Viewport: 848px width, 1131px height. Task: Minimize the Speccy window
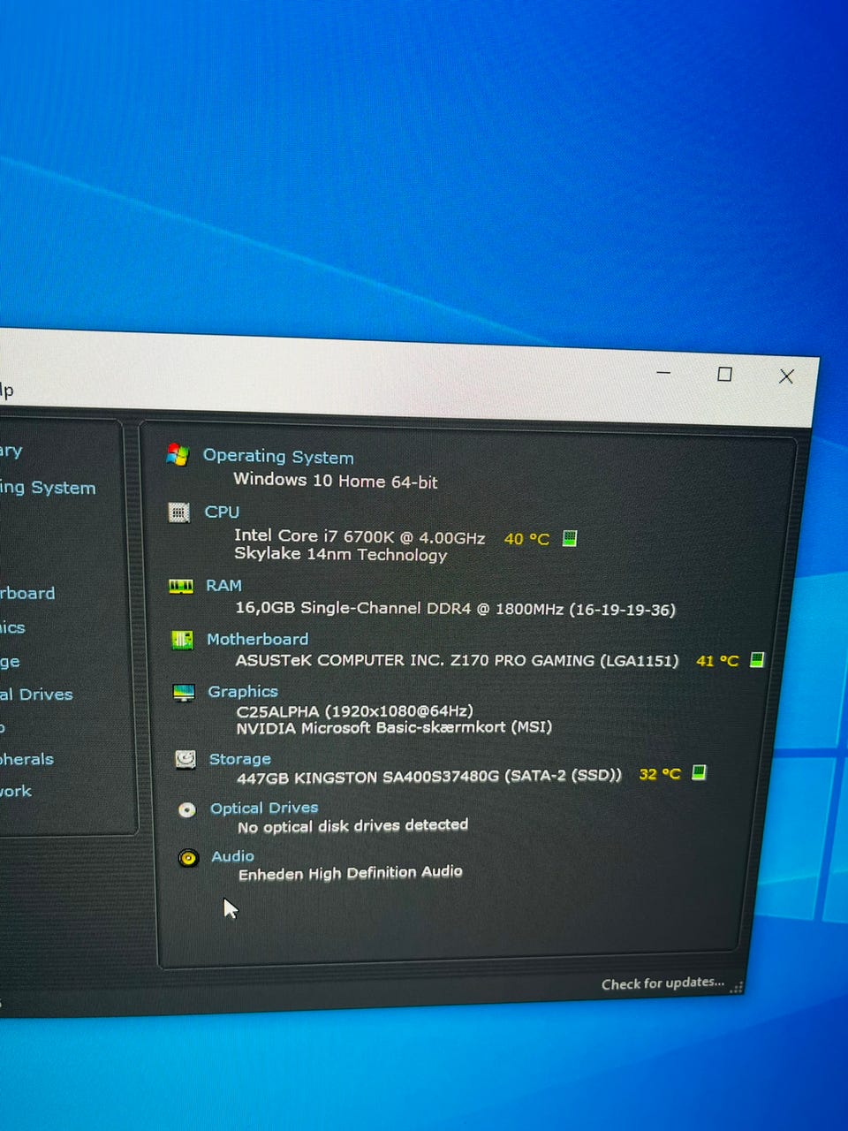point(663,372)
